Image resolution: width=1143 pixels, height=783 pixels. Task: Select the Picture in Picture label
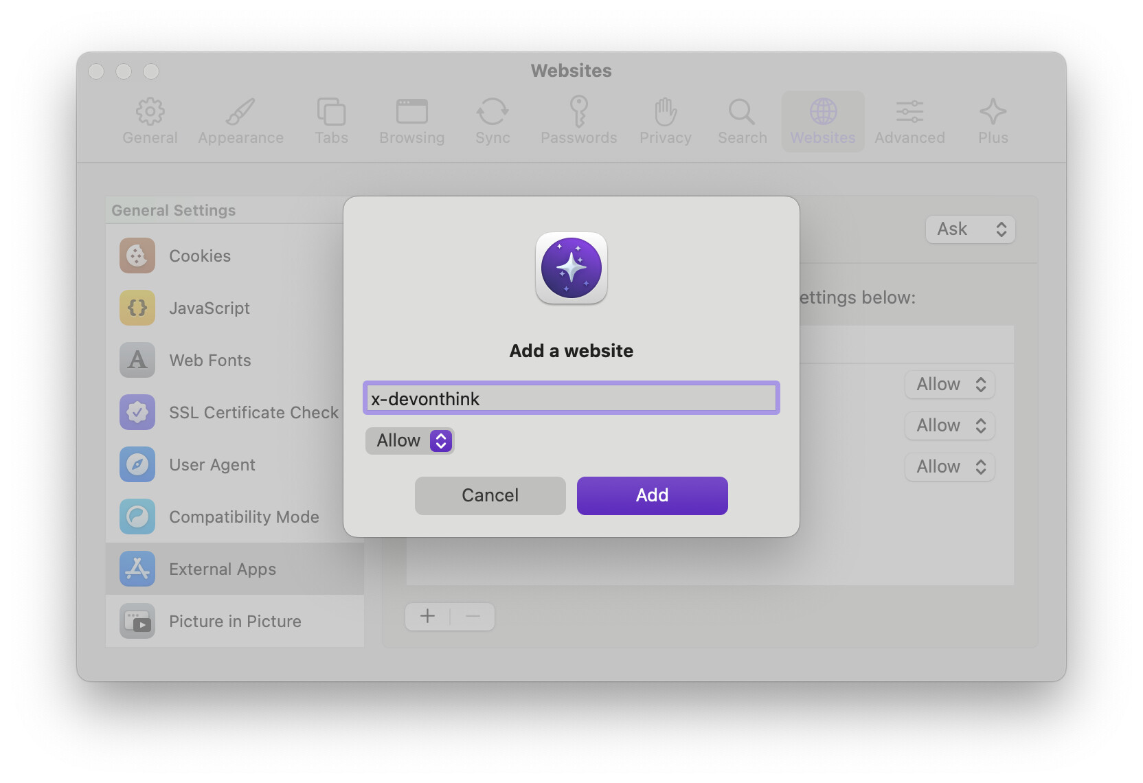click(235, 621)
